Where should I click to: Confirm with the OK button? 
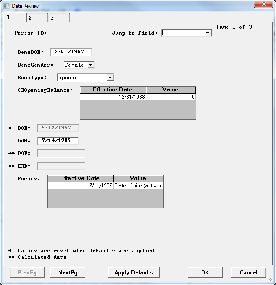coord(205,272)
